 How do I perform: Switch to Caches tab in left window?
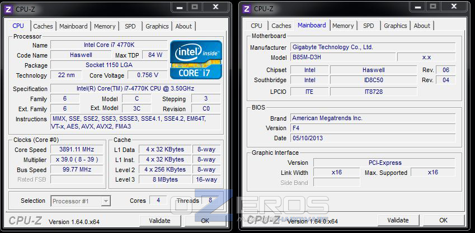coord(43,26)
